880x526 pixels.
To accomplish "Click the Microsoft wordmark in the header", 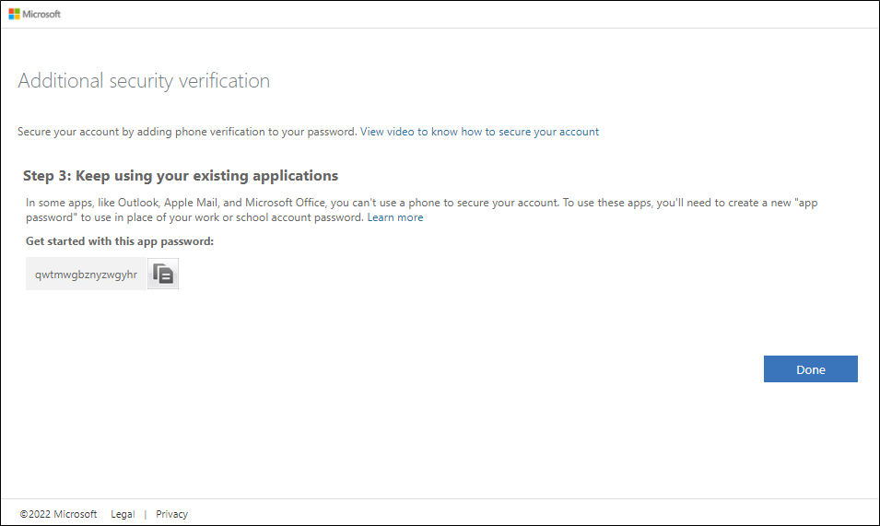I will [x=42, y=14].
